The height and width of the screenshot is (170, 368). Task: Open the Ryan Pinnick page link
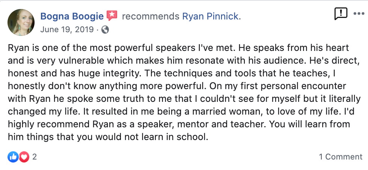pos(211,16)
